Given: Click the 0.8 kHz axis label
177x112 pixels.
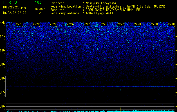Looking at the screenshot, I should pyautogui.click(x=2, y=78).
